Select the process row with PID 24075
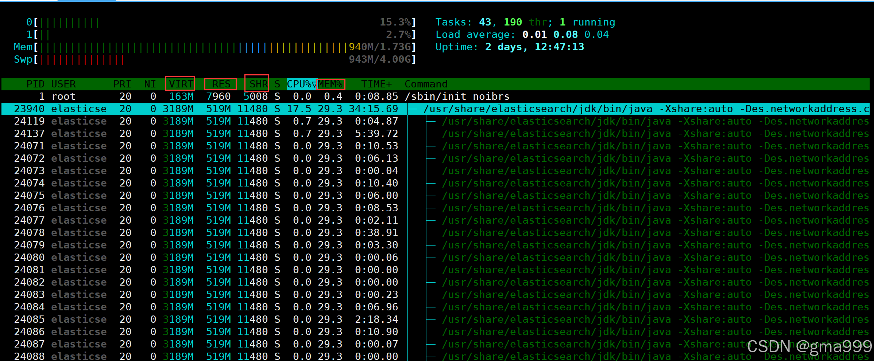The width and height of the screenshot is (874, 361). click(x=436, y=196)
